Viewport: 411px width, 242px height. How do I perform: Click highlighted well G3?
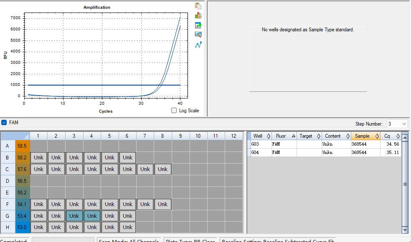tap(74, 216)
